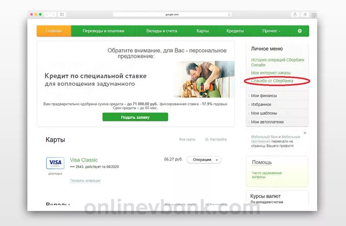Open the settings gear in green navigation bar
The image size is (346, 226).
click(x=299, y=31)
